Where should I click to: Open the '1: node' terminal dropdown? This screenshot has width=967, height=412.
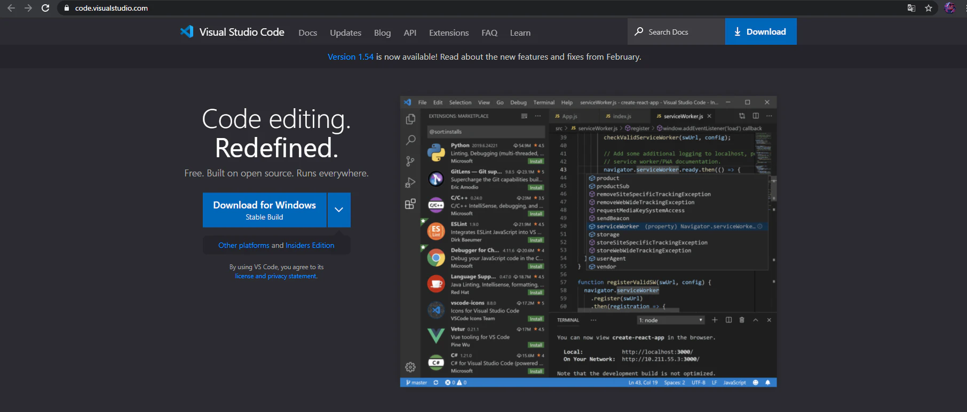[671, 320]
